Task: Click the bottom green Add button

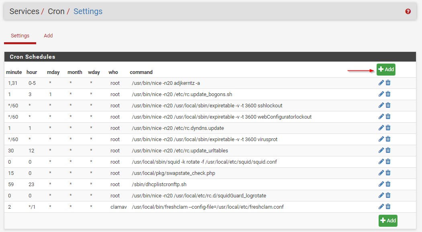Action: coord(388,221)
